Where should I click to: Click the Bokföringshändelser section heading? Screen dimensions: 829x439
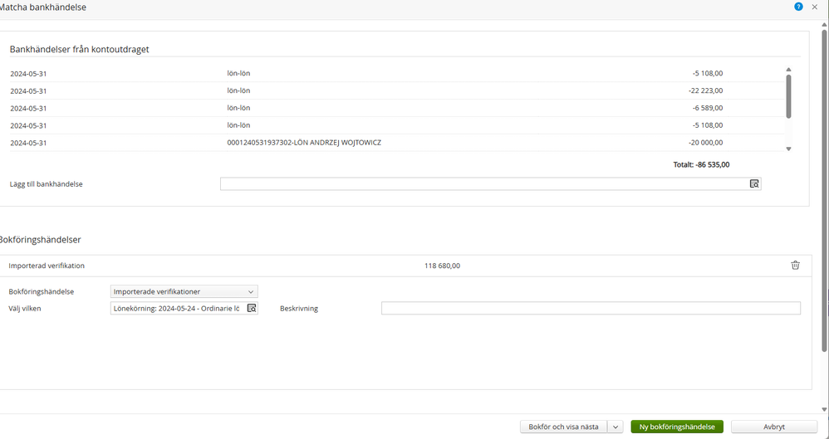click(x=40, y=239)
